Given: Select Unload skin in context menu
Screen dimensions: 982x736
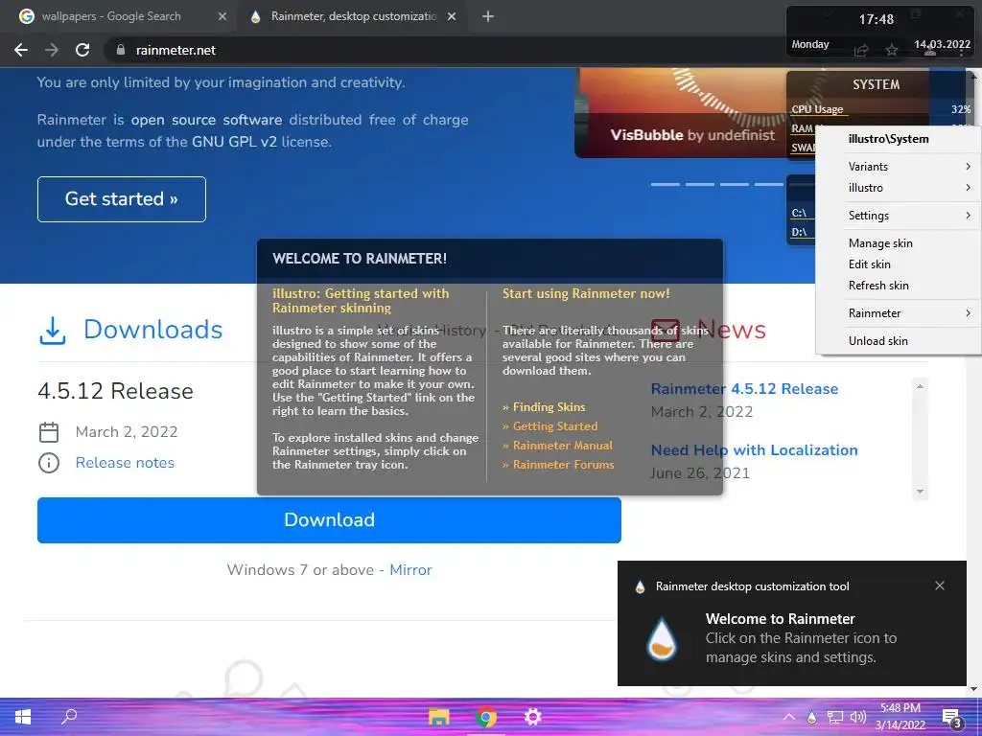Looking at the screenshot, I should pos(898,340).
